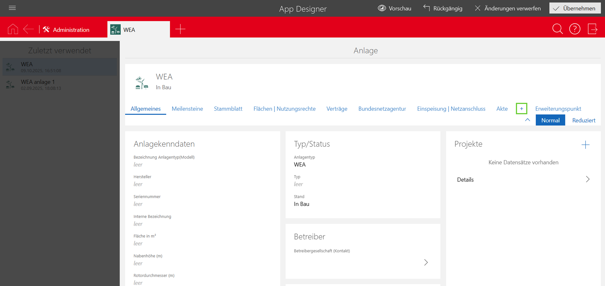This screenshot has height=286, width=605.
Task: Click the home icon
Action: pyautogui.click(x=13, y=29)
